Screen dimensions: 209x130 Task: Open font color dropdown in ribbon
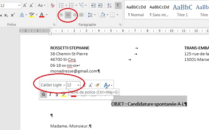tap(47, 15)
